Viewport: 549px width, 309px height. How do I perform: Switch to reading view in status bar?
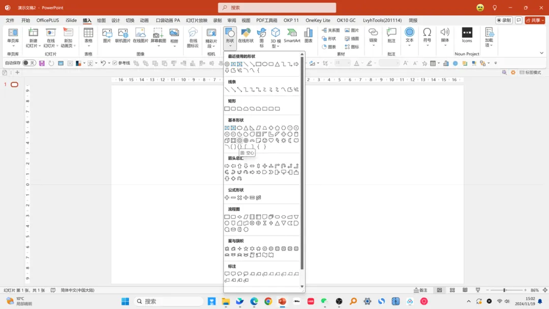[465, 290]
